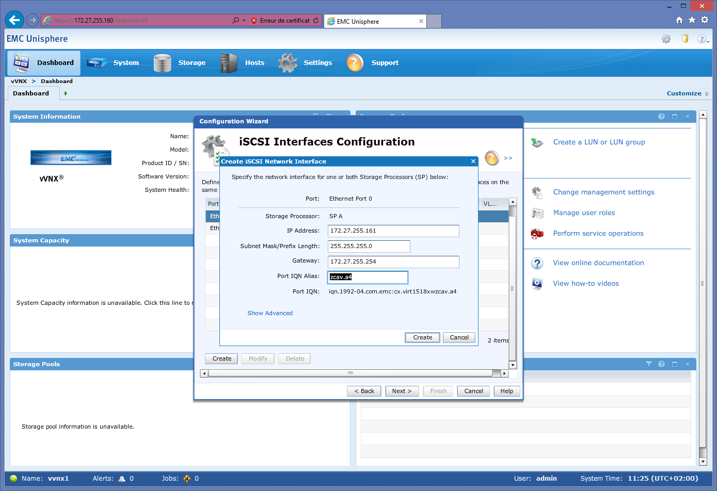This screenshot has height=491, width=717.
Task: Click the question-mark icon beside online documentation
Action: coord(537,263)
